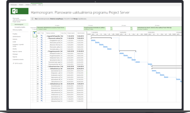Open Zasoby in the sidebar
This screenshot has height=113, width=190.
[x=15, y=49]
